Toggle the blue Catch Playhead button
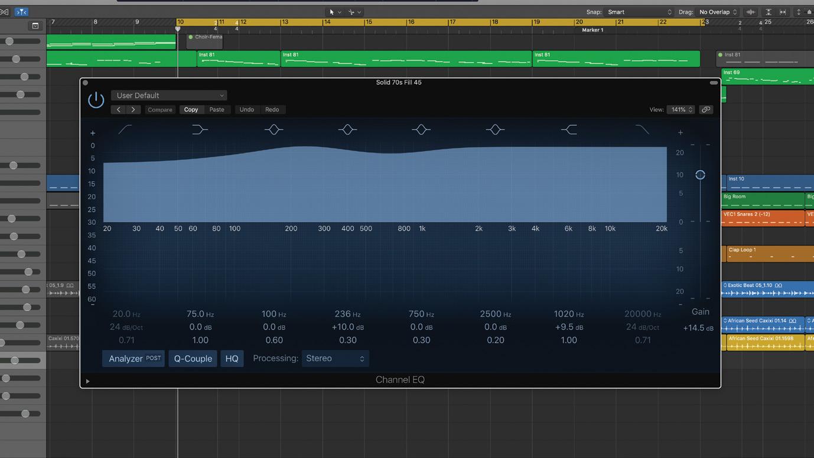The width and height of the screenshot is (814, 458). click(x=21, y=12)
